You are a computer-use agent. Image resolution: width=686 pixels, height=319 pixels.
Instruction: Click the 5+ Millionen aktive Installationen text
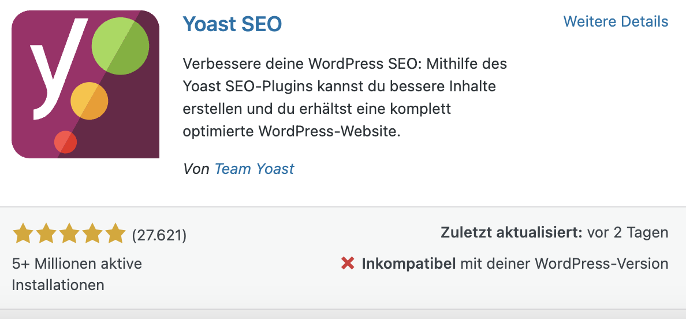[77, 275]
